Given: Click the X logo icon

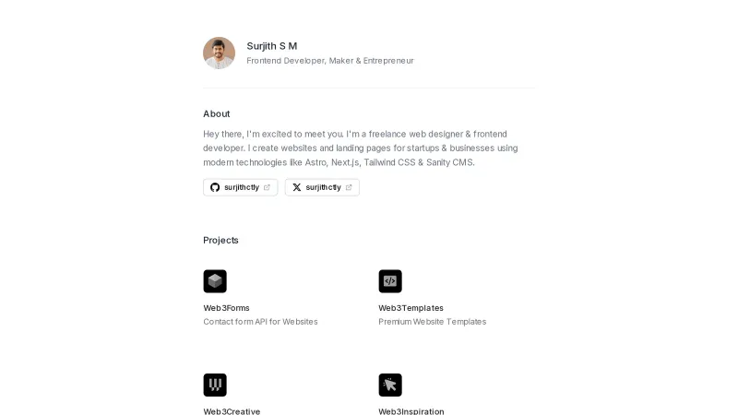Looking at the screenshot, I should (x=297, y=187).
